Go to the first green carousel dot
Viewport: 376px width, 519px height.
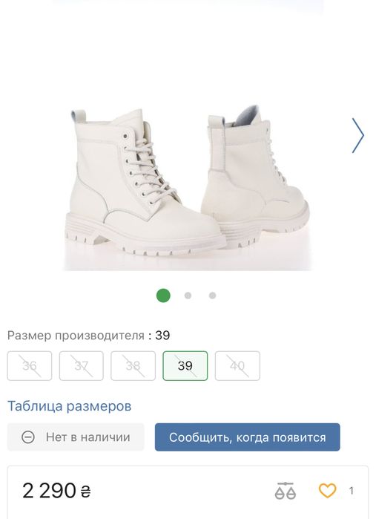coord(163,296)
